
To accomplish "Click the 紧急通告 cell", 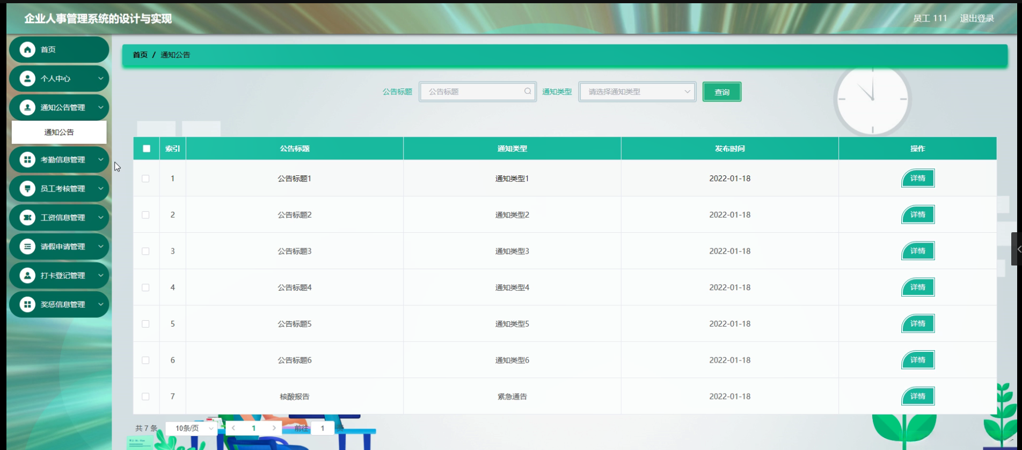I will click(512, 396).
